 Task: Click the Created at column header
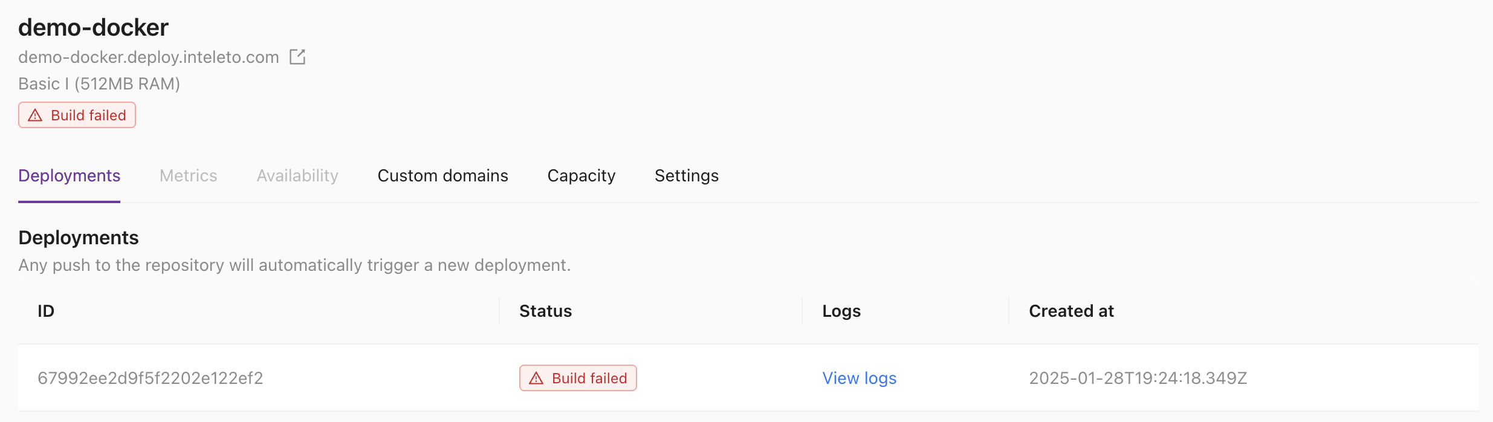(1070, 311)
